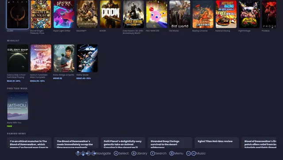283x160 pixels.
Task: Select Stellar Blade wishlist cover
Action: tap(87, 58)
